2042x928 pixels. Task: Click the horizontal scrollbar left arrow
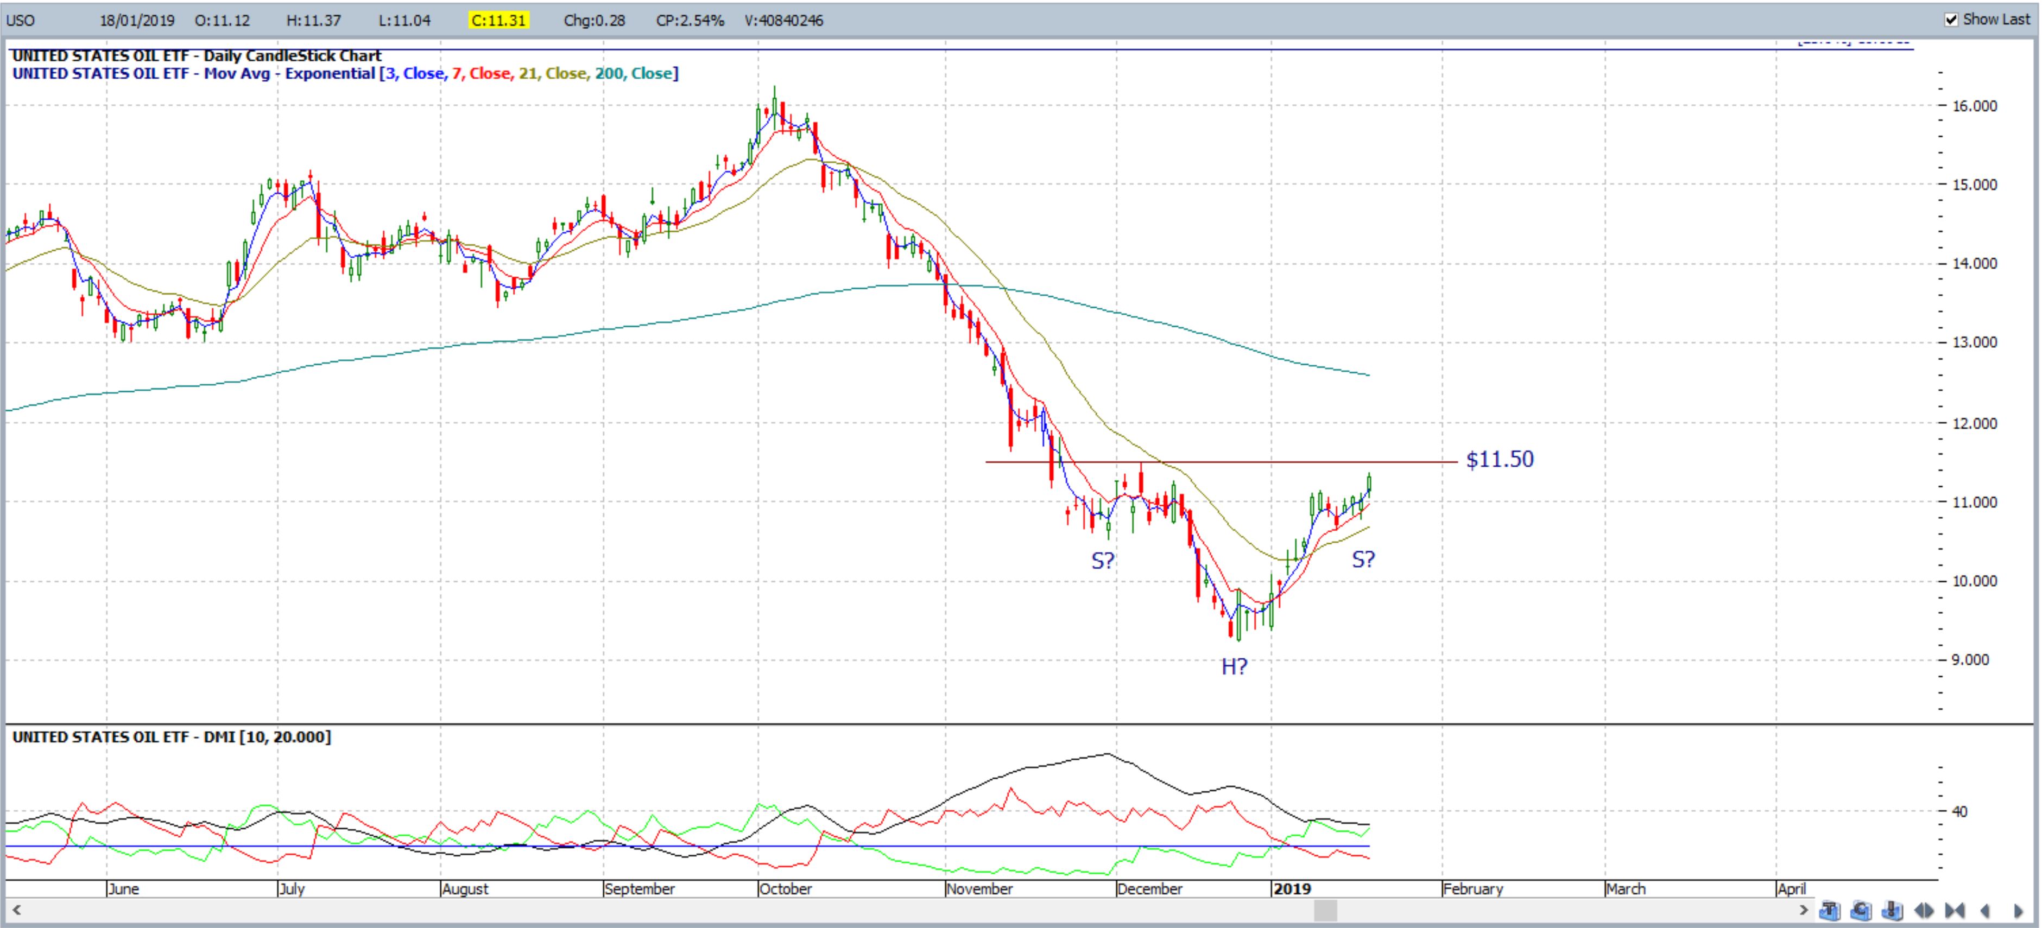16,910
